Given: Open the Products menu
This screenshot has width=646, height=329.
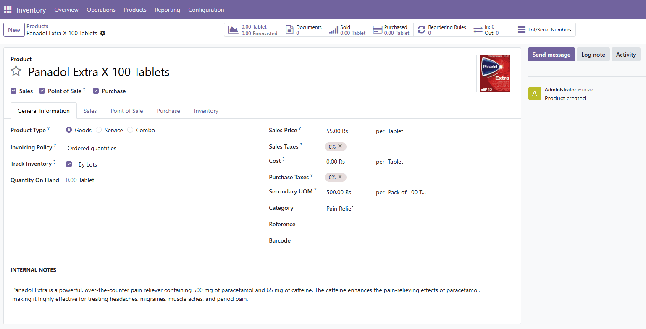Looking at the screenshot, I should click(135, 10).
